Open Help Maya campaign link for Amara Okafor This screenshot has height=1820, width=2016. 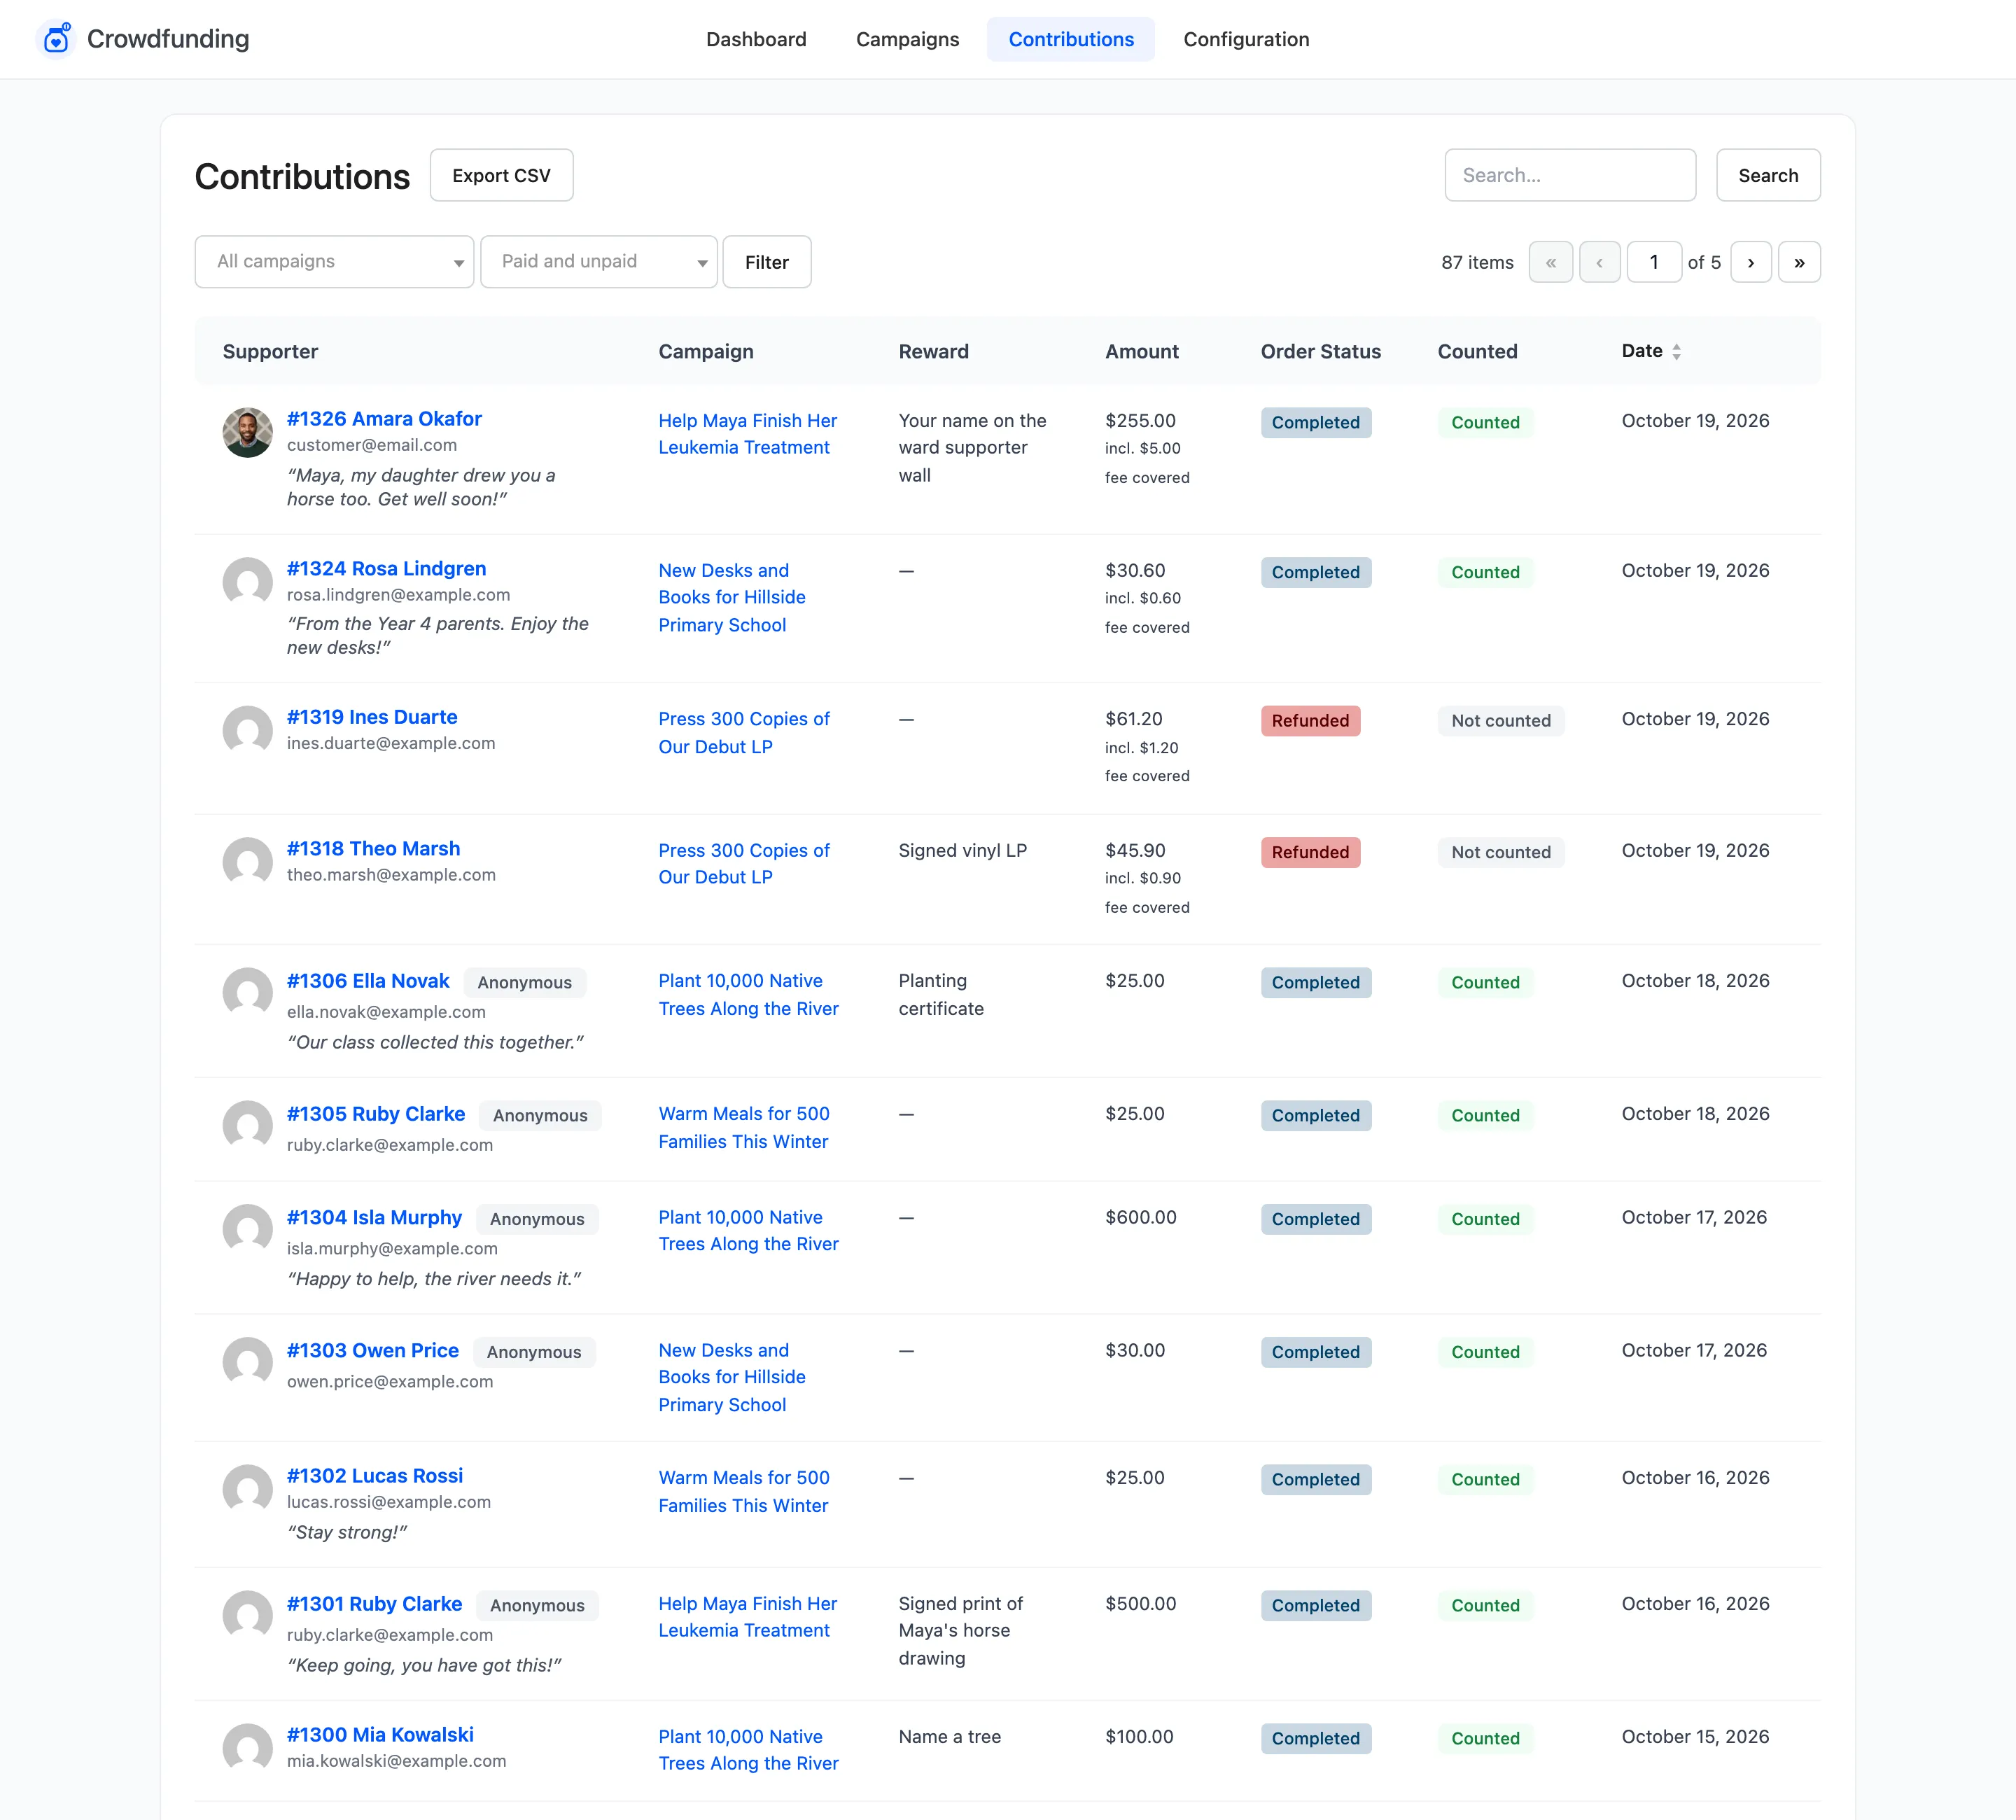(747, 434)
